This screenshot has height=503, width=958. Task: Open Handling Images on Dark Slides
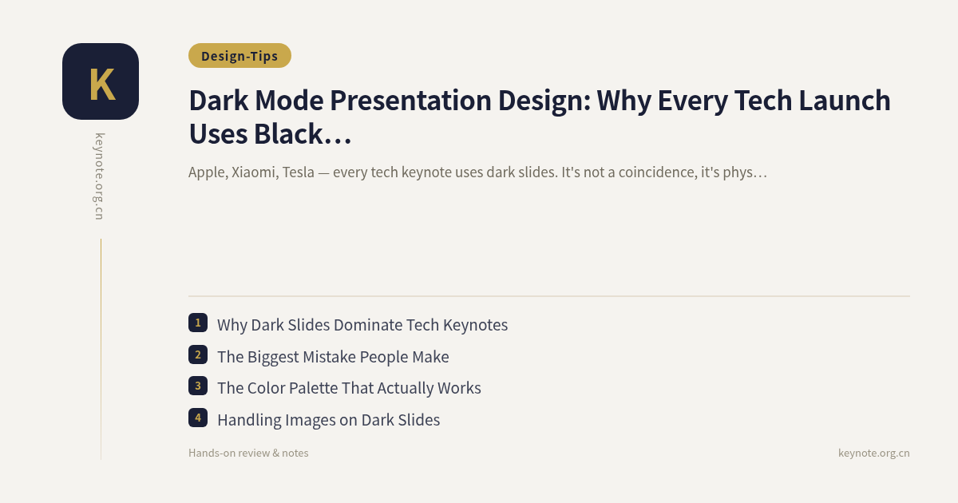pos(328,420)
